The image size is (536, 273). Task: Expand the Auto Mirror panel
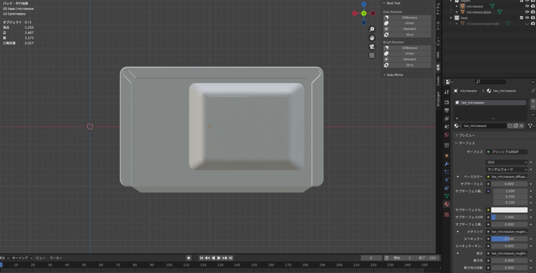click(384, 75)
